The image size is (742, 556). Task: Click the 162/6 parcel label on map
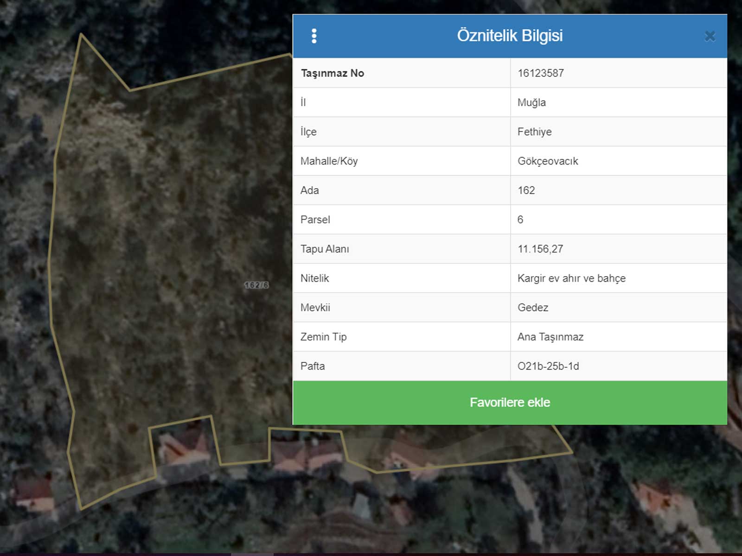pos(256,285)
